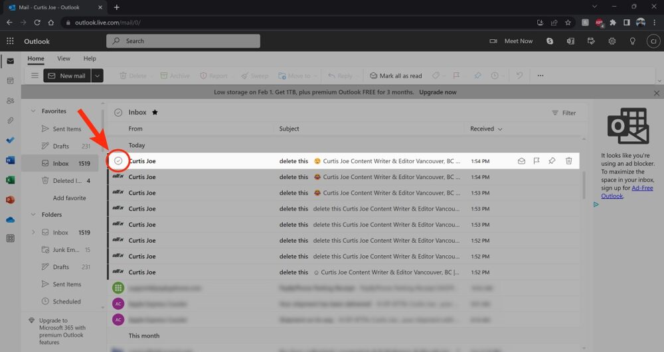
Task: Open the Word app icon in sidebar
Action: pyautogui.click(x=10, y=160)
